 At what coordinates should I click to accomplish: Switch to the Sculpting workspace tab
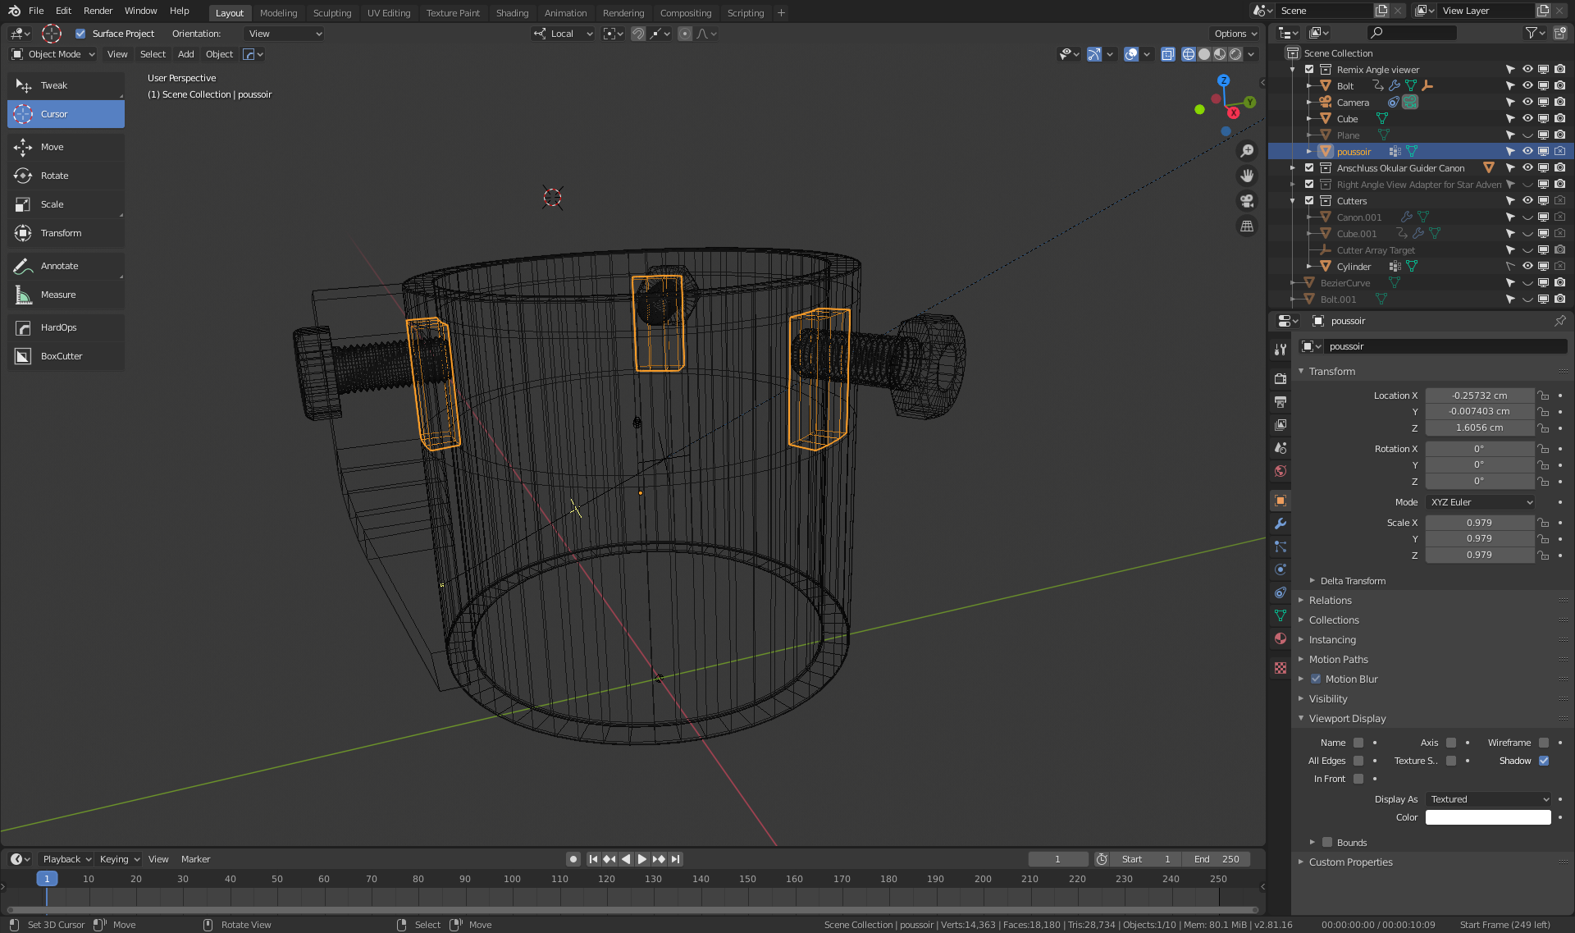point(331,12)
